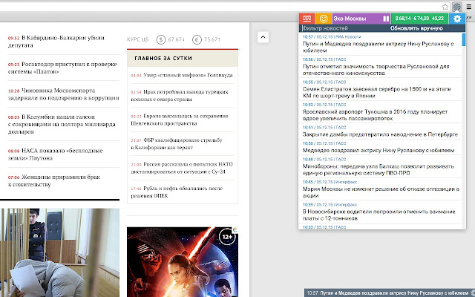
Task: Open article Женщины приравняли брак к сожительству
Action: (x=54, y=180)
